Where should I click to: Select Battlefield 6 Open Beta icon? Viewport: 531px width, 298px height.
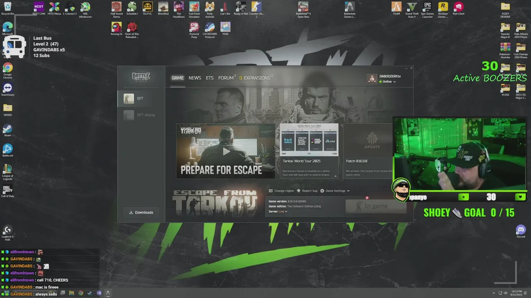(x=303, y=10)
